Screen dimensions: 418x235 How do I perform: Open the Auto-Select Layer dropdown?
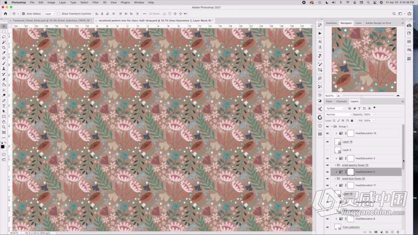point(49,13)
